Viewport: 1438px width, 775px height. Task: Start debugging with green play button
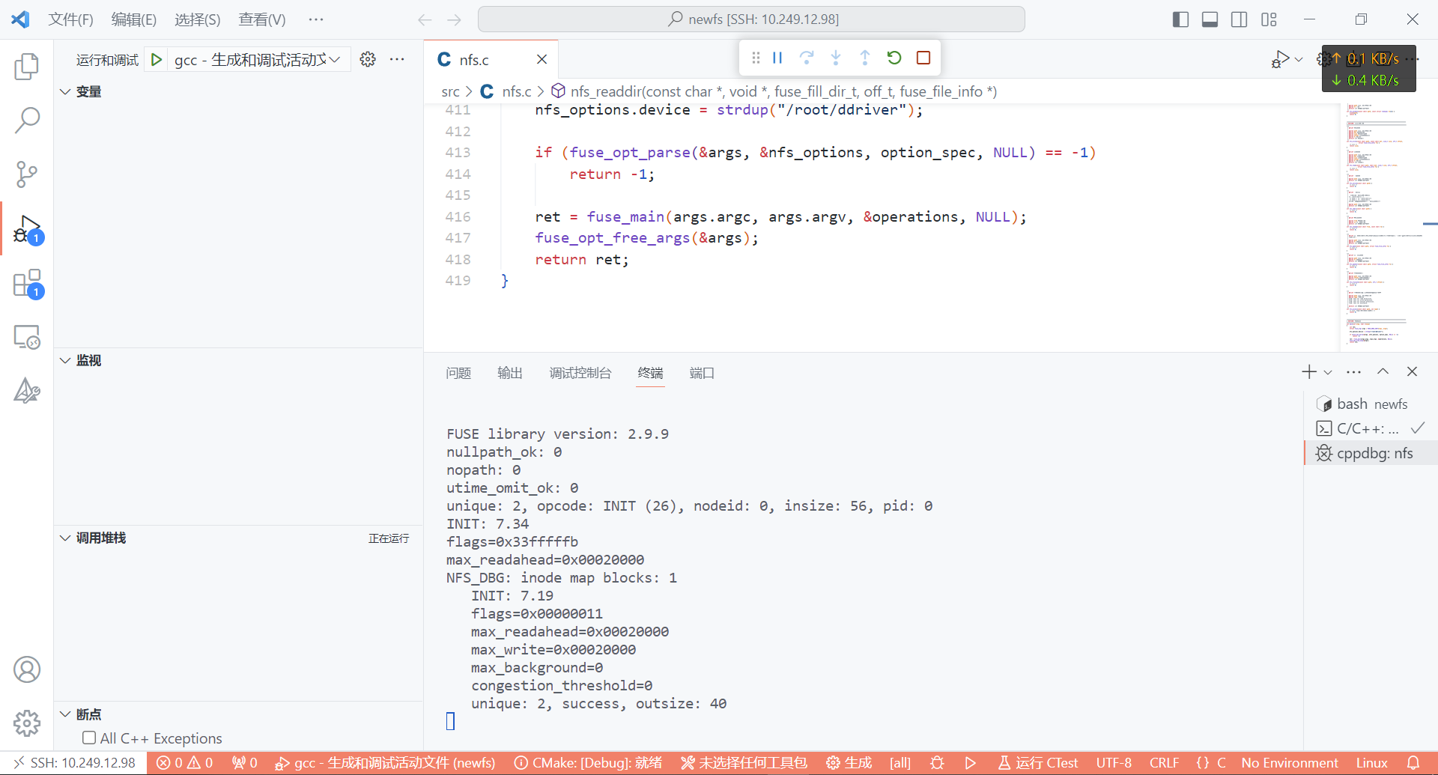[157, 59]
